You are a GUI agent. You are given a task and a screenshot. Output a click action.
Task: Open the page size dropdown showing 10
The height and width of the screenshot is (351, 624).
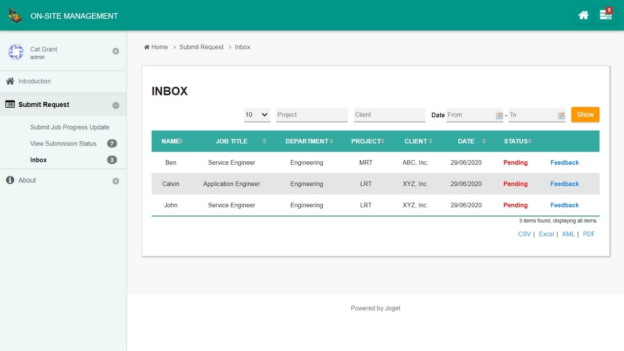tap(257, 115)
